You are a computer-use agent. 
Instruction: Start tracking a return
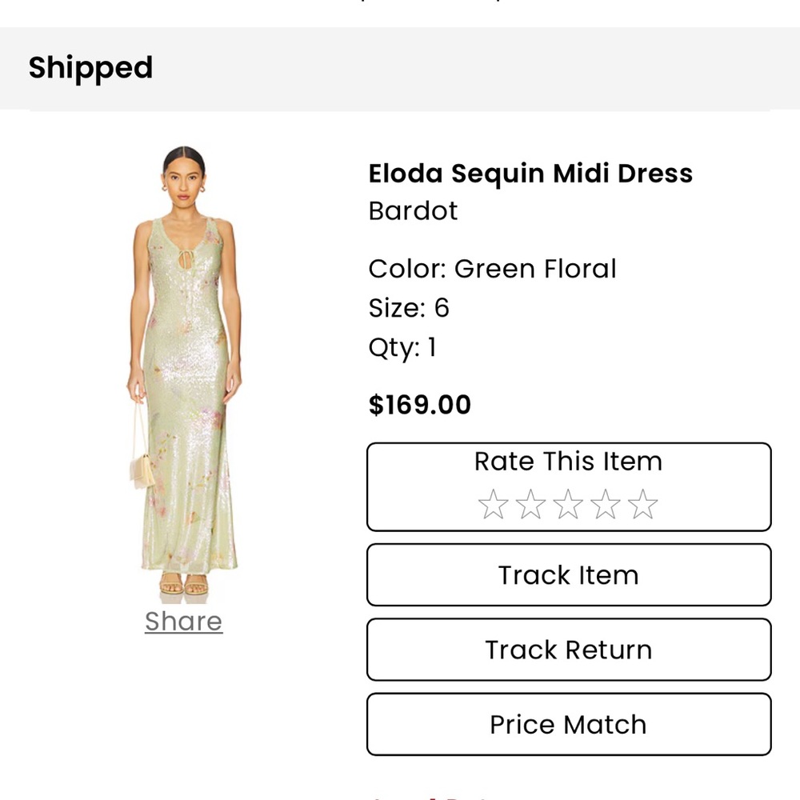(568, 650)
